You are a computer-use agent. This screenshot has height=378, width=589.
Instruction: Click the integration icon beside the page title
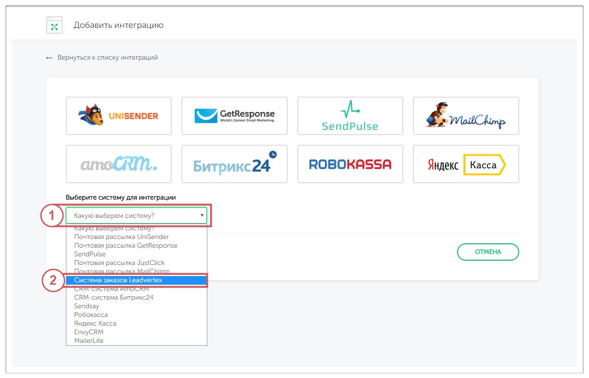54,25
